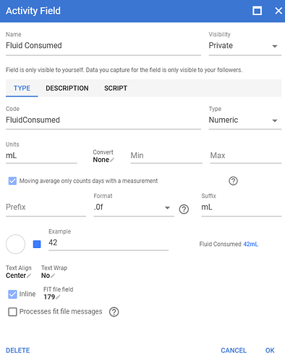The image size is (285, 362).
Task: Click the CANCEL button
Action: coord(234,350)
